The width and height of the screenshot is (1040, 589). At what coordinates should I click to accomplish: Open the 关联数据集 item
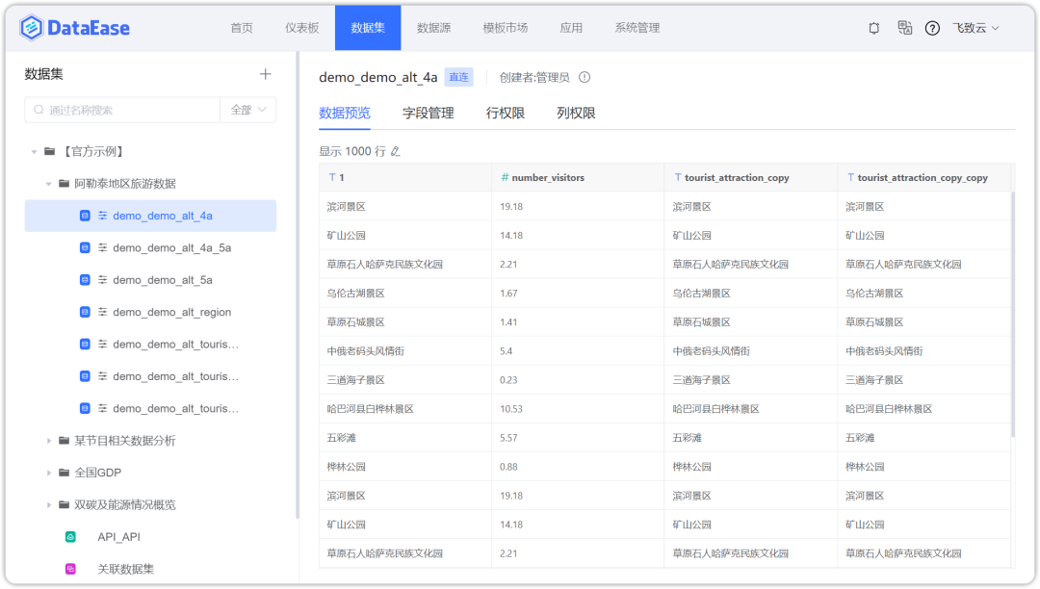coord(125,569)
